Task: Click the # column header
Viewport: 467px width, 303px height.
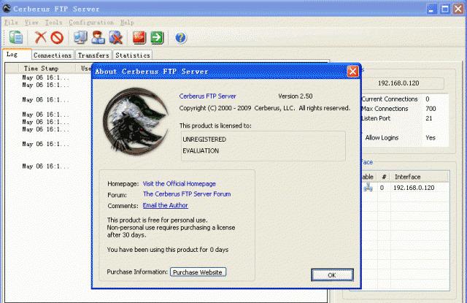Action: [384, 177]
